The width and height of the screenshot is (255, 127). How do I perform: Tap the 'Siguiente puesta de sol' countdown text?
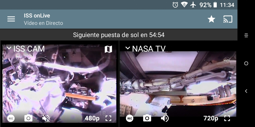(119, 35)
